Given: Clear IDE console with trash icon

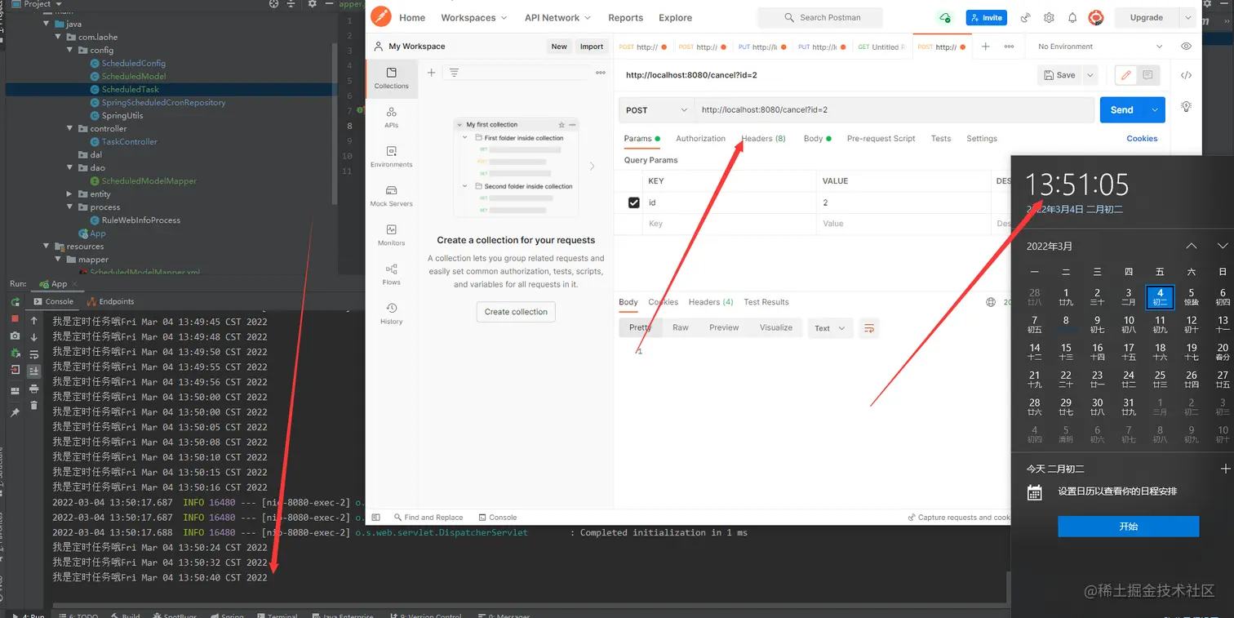Looking at the screenshot, I should (x=34, y=405).
